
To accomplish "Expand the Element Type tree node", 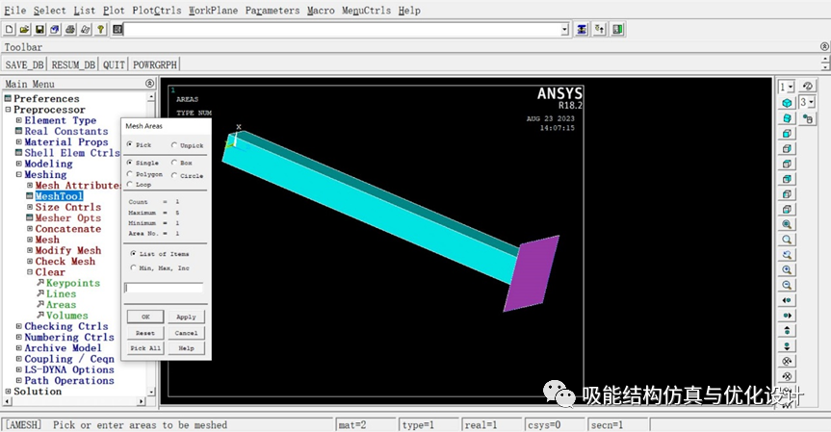I will coord(18,120).
